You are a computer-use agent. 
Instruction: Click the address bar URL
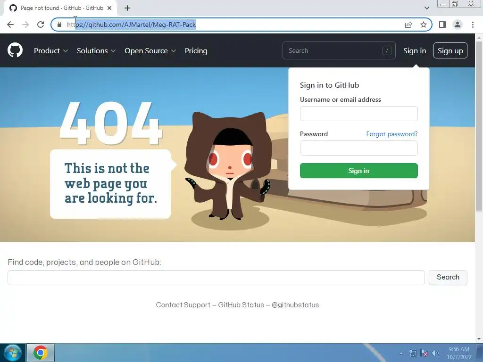click(x=131, y=25)
